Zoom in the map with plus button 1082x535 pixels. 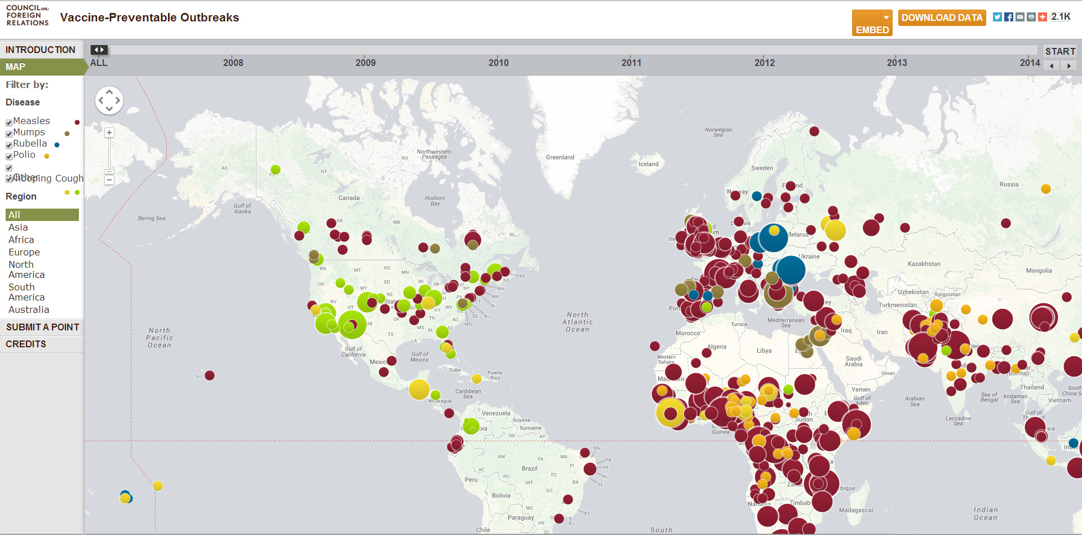pyautogui.click(x=109, y=132)
